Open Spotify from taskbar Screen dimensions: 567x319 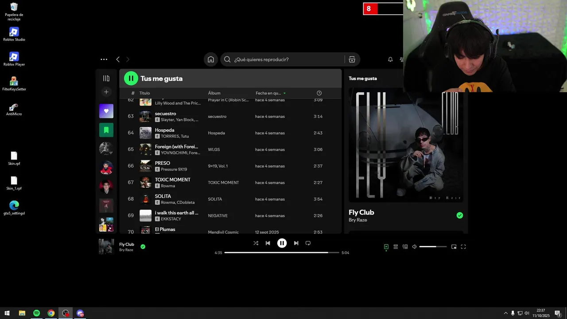[36, 313]
